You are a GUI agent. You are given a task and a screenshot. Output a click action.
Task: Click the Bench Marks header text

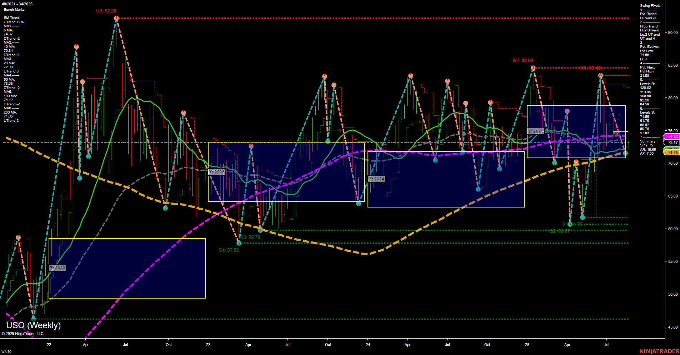[x=14, y=9]
